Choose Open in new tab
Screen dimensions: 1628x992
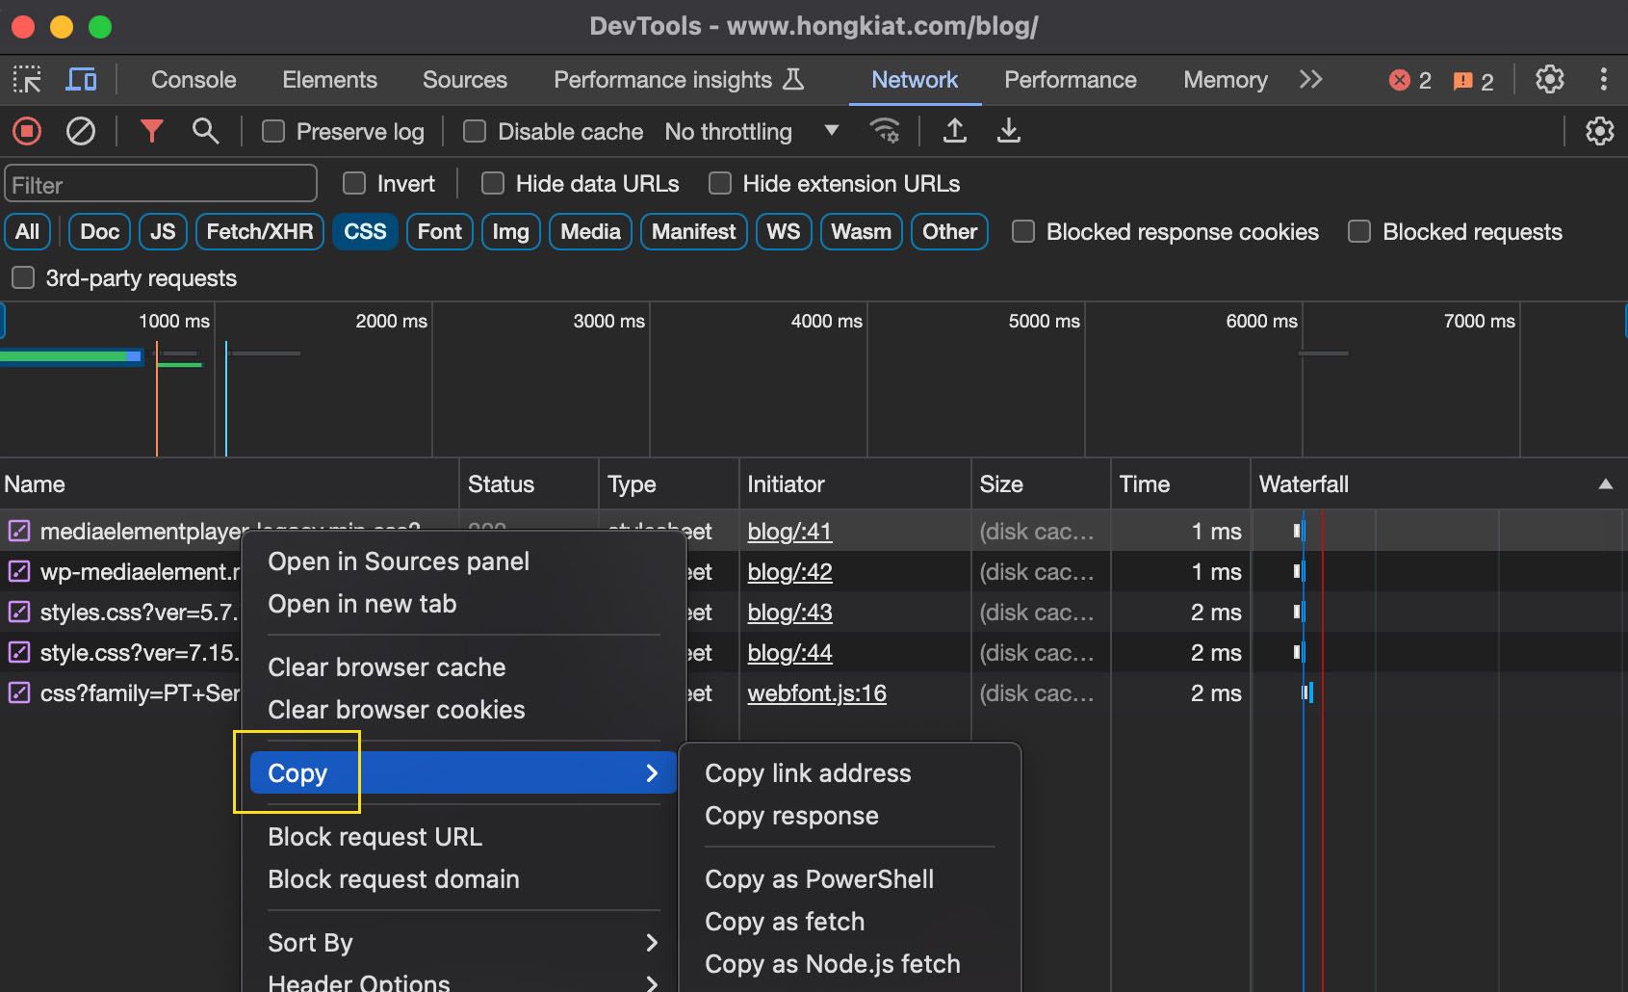click(362, 604)
